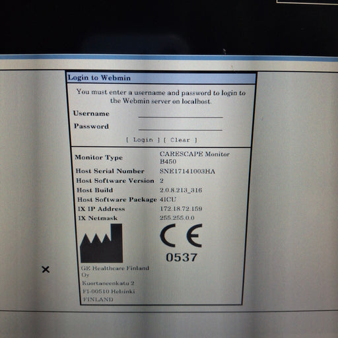Click the 'Host Serial Number' label

pyautogui.click(x=110, y=171)
